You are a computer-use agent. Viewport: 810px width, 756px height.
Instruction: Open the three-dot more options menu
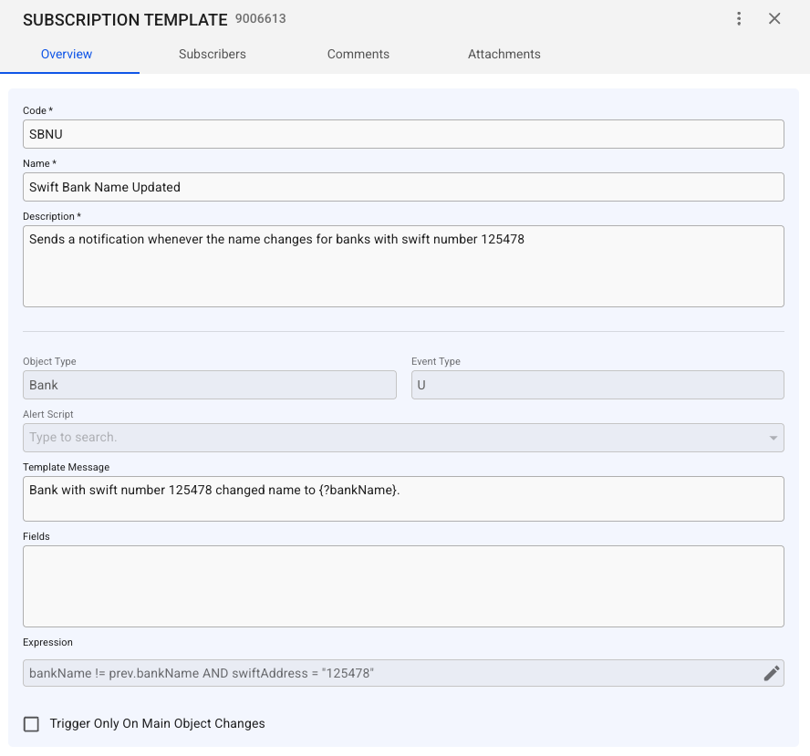739,19
